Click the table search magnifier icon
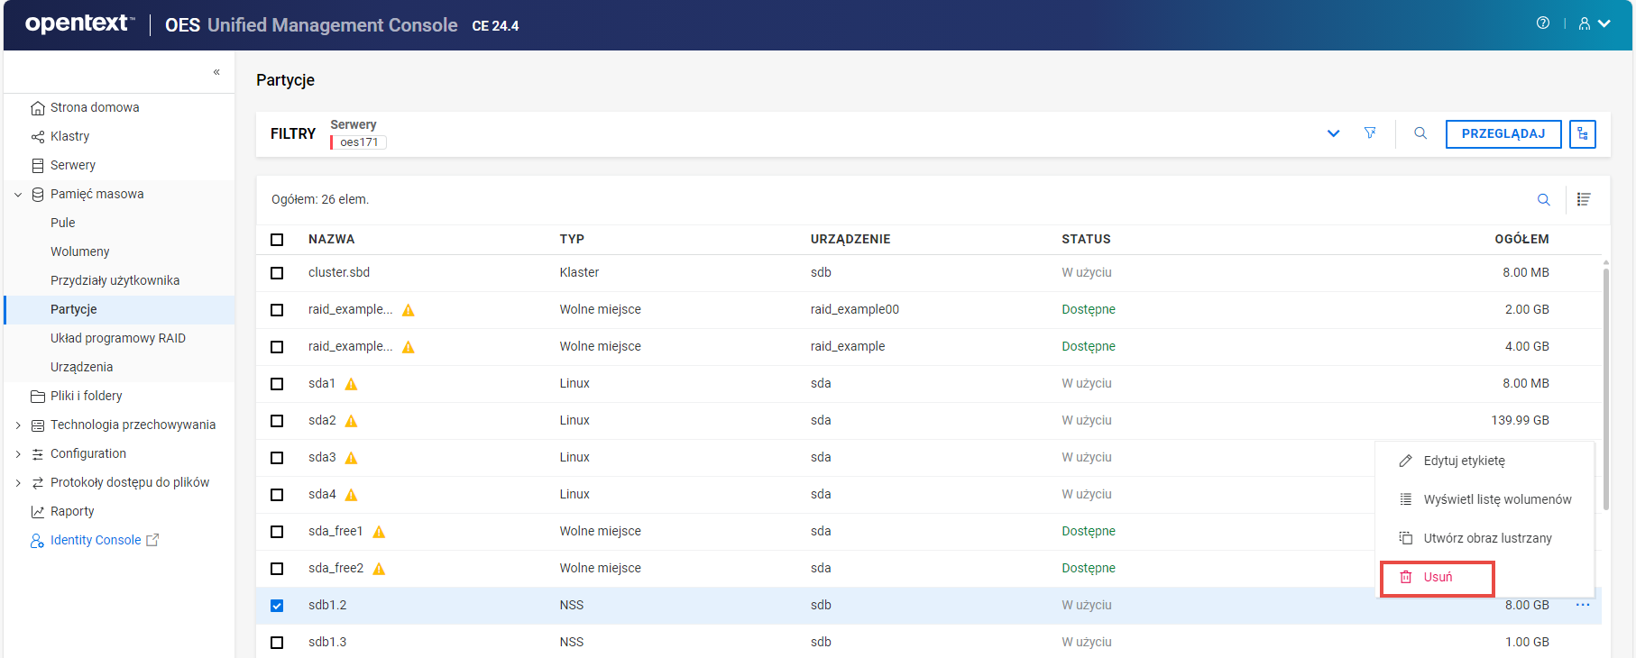Viewport: 1636px width, 658px height. coord(1544,200)
